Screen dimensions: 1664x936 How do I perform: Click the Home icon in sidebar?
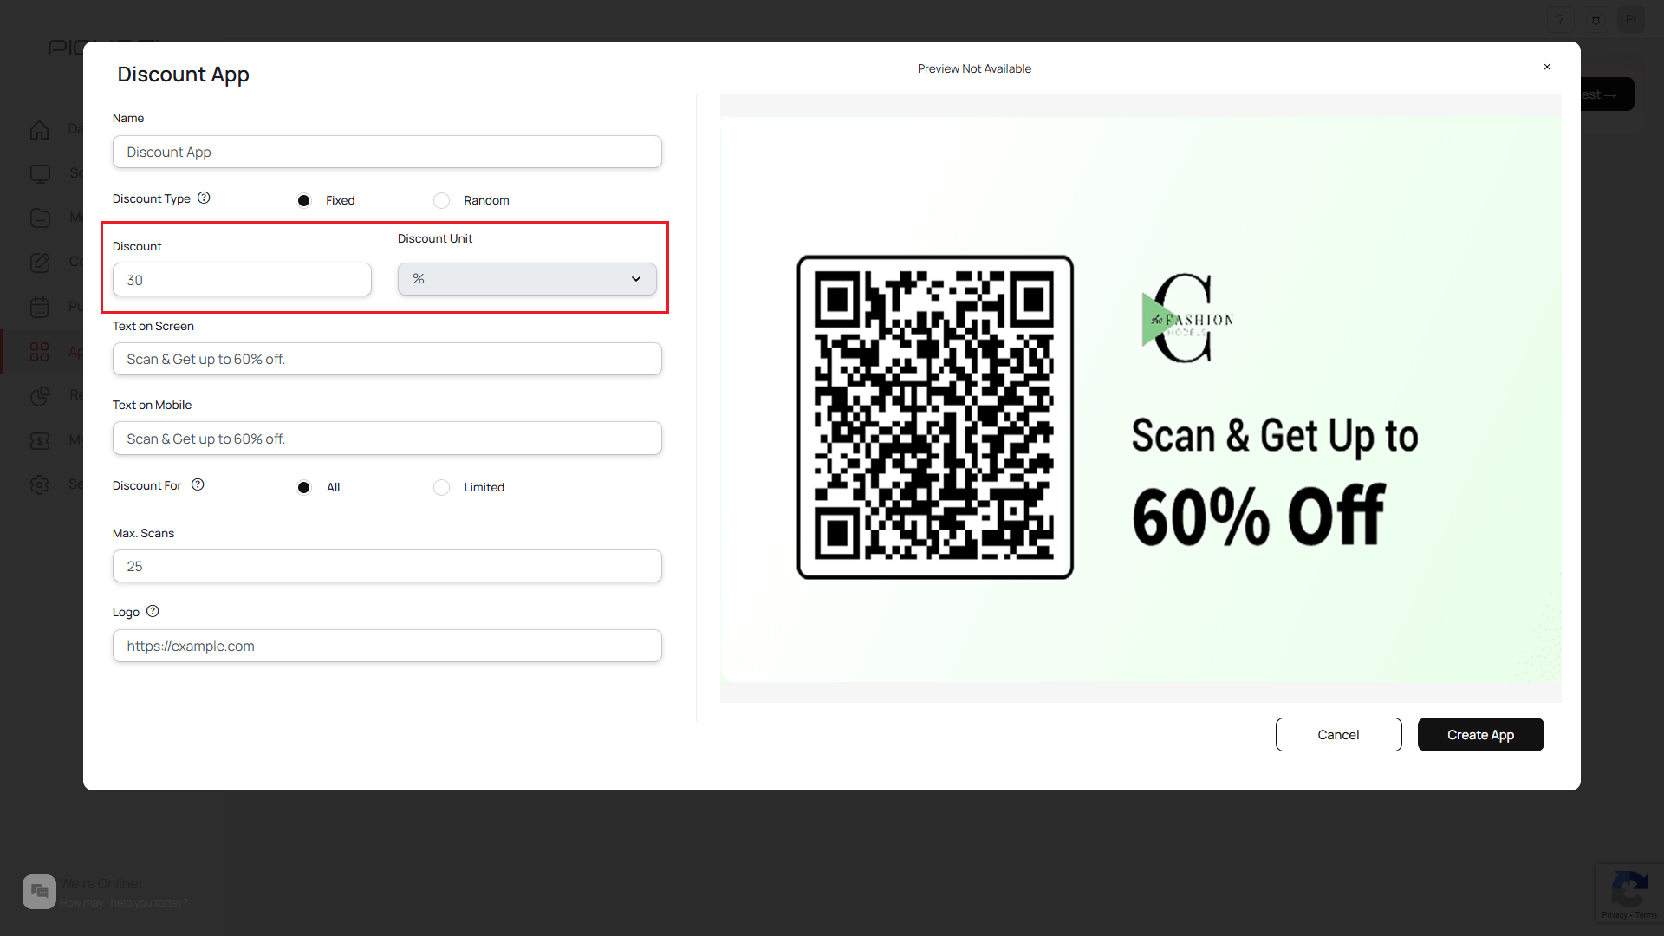click(40, 130)
